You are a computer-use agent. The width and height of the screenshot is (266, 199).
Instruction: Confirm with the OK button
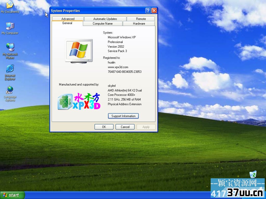click(104, 127)
